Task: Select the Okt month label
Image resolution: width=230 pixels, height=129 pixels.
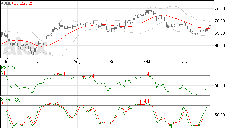Action: 147,61
